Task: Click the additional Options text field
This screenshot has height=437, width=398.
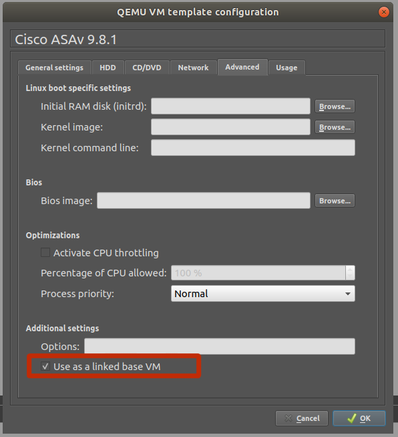Action: (220, 346)
